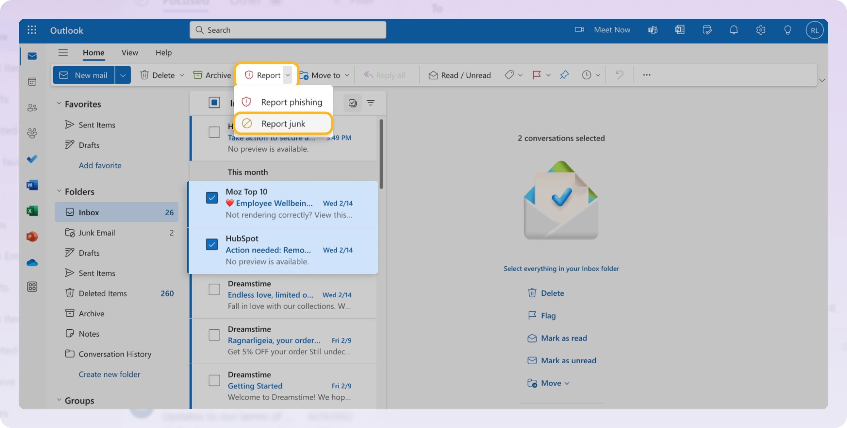The width and height of the screenshot is (847, 428).
Task: Open the People app icon
Action: (x=32, y=107)
